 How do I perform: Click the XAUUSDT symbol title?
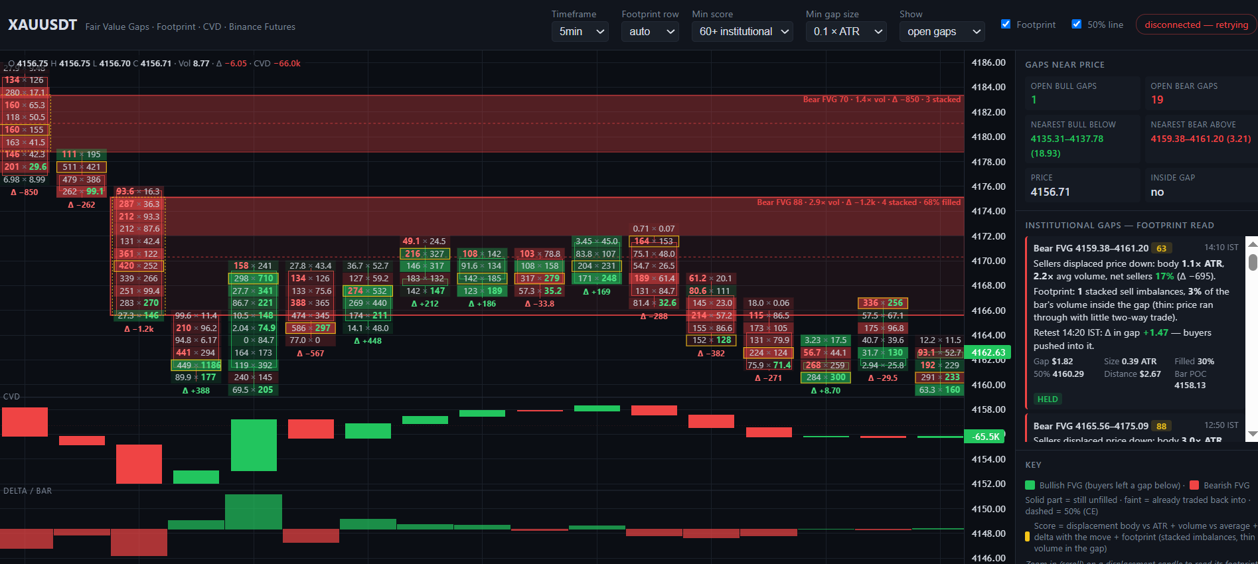pyautogui.click(x=42, y=25)
